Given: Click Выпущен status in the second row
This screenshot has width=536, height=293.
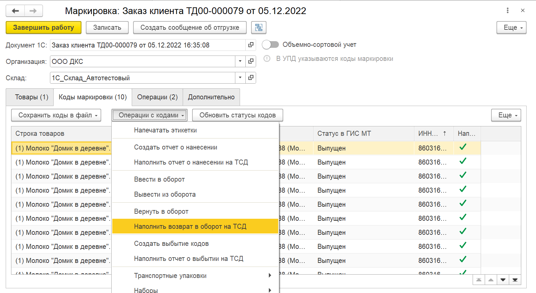Looking at the screenshot, I should click(x=332, y=162).
